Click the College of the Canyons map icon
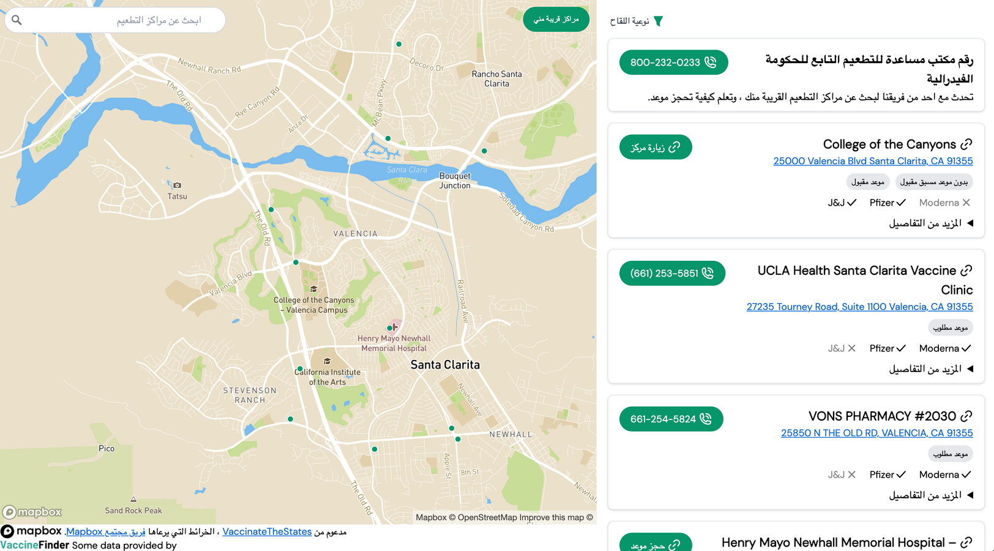Image resolution: width=994 pixels, height=551 pixels. pyautogui.click(x=313, y=289)
